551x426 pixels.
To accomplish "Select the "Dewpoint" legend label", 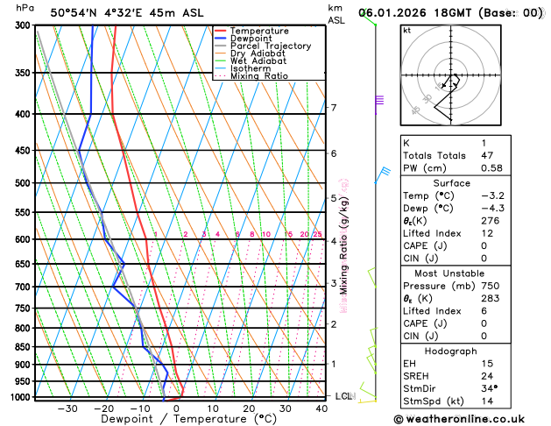I will click(251, 39).
